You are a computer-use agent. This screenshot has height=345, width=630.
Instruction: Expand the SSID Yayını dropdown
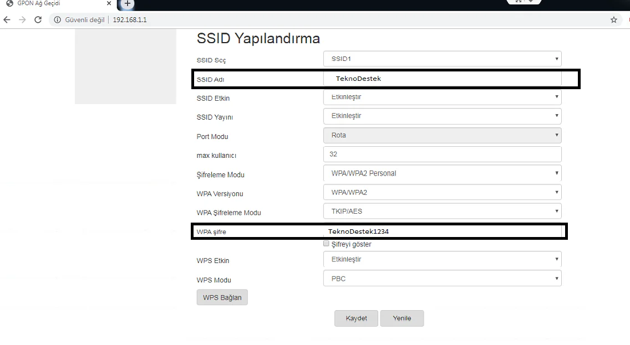443,116
